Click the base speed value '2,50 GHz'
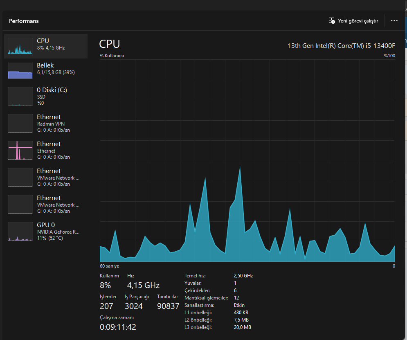 pos(243,276)
